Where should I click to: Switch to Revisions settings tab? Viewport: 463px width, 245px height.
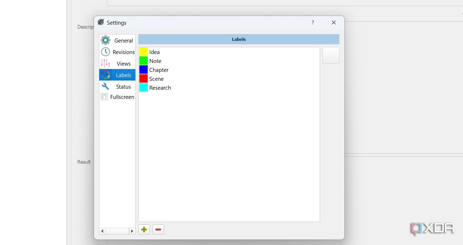117,52
